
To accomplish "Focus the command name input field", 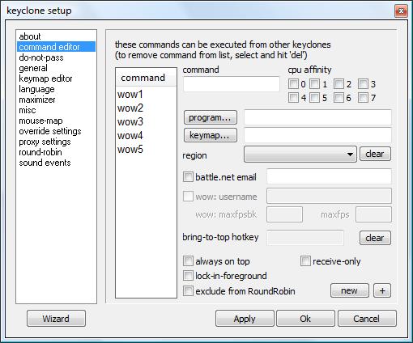I will [x=232, y=84].
